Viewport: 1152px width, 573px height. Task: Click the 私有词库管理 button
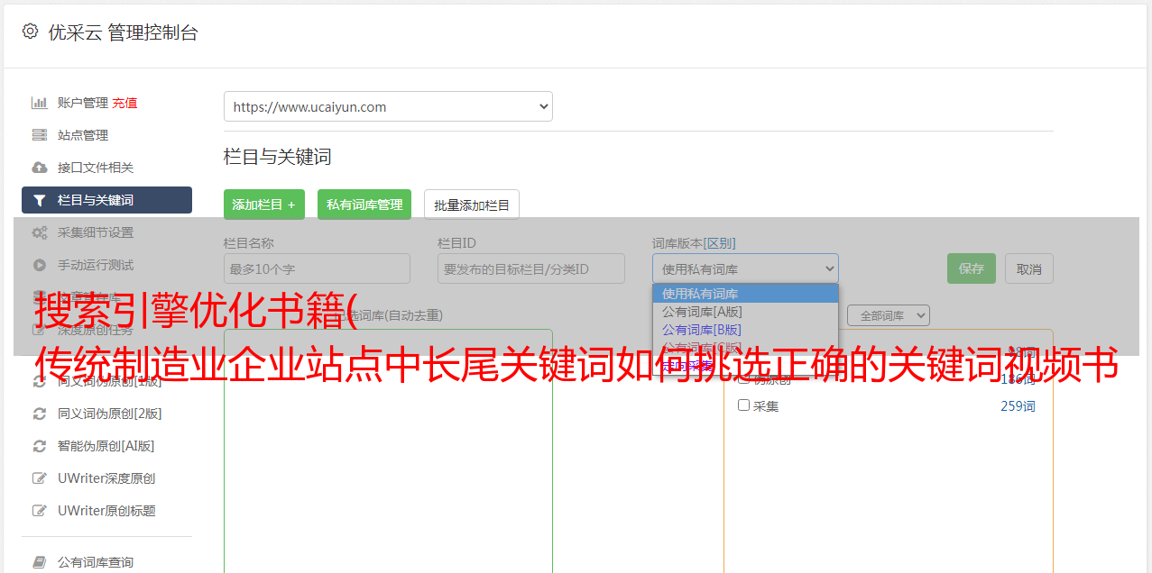click(364, 205)
